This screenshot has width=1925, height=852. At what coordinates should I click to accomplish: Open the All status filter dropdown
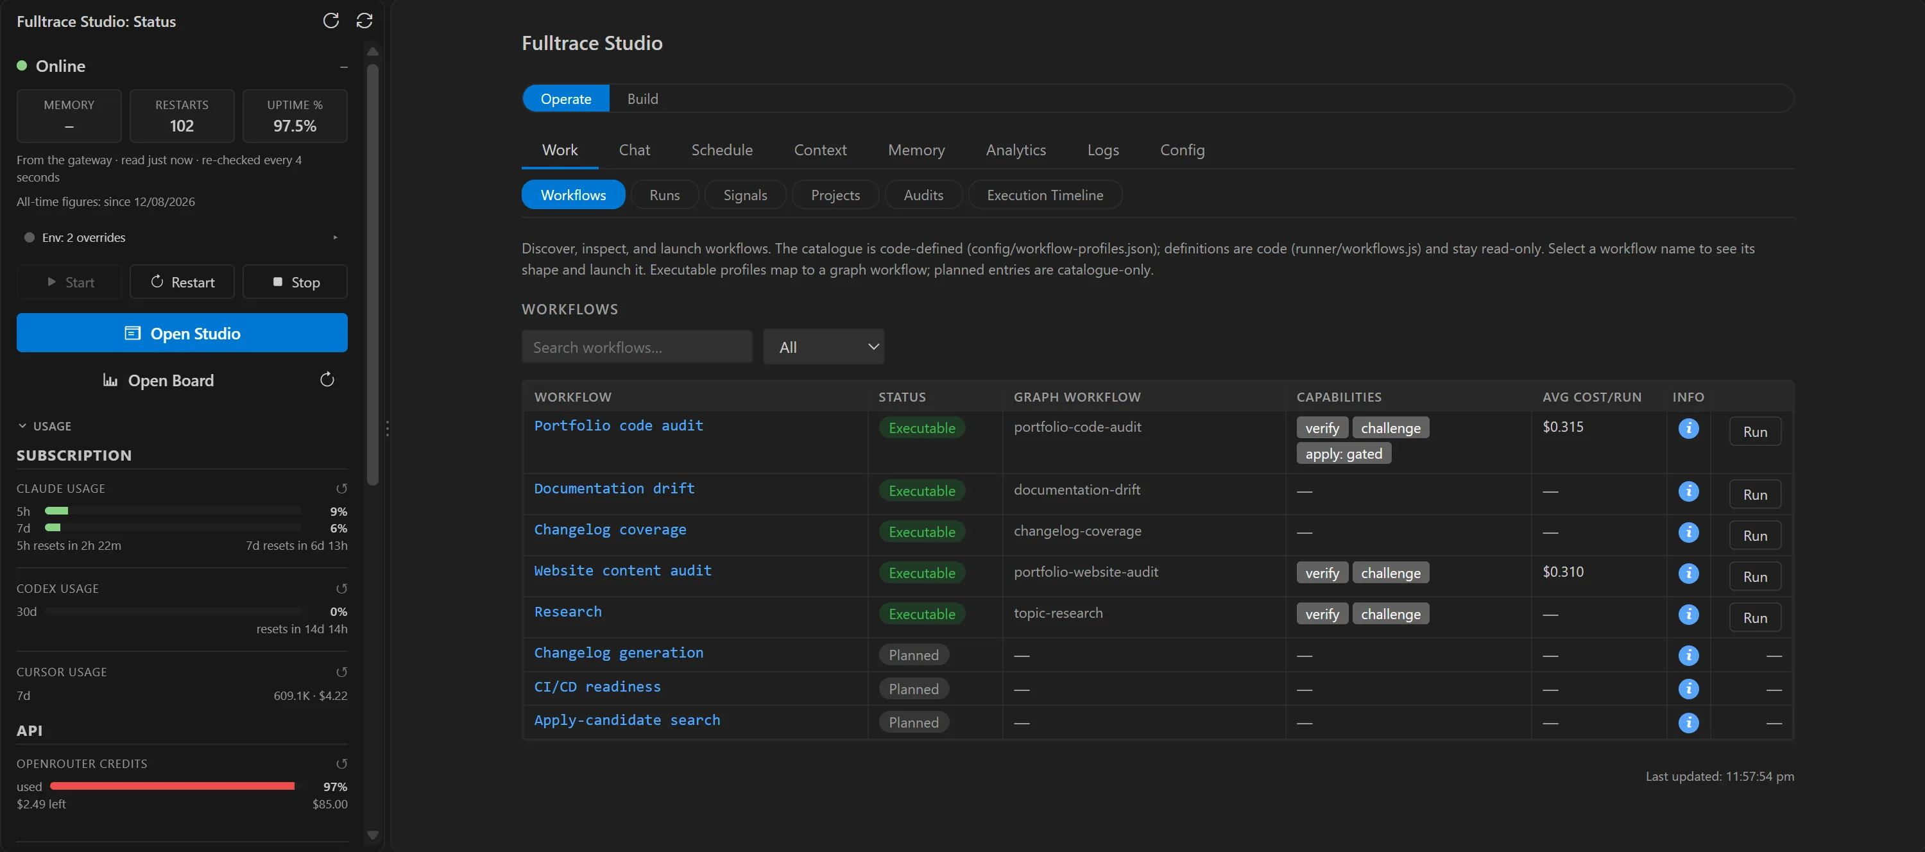823,347
